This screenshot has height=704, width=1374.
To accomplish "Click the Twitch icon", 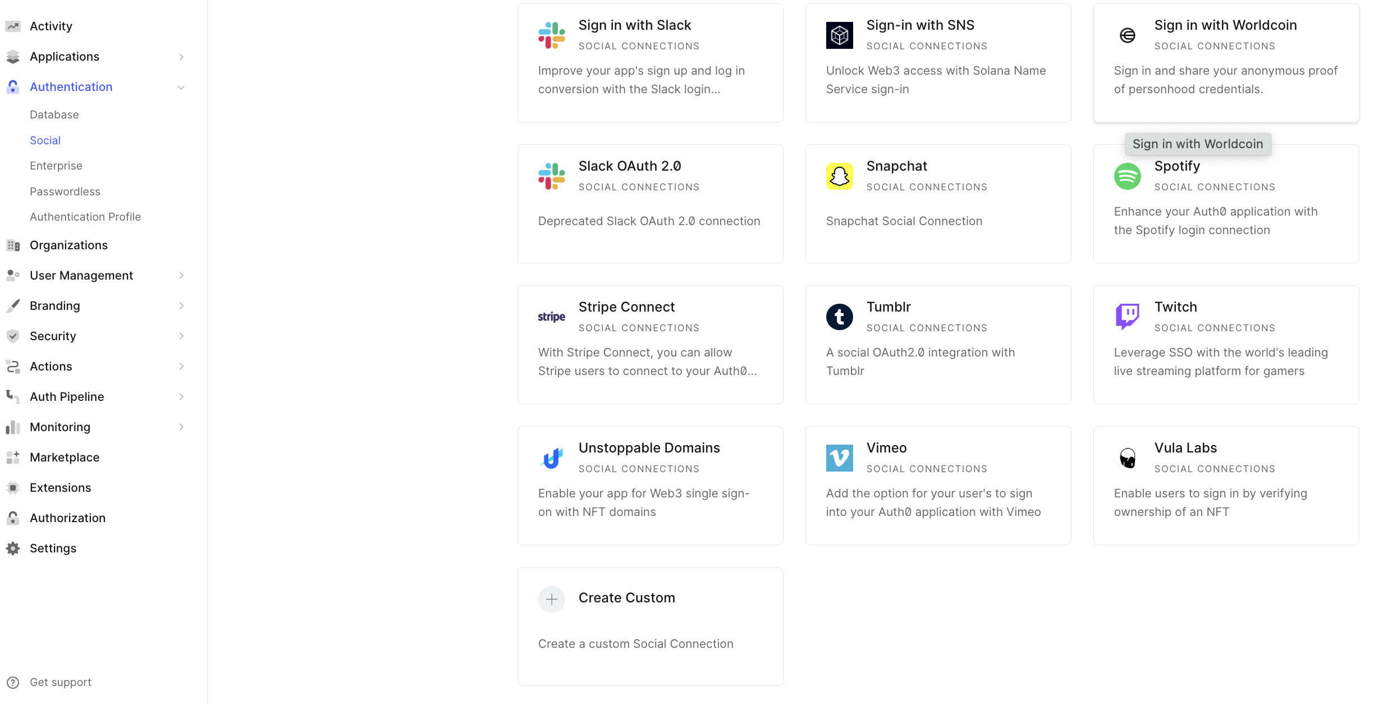I will click(1127, 316).
